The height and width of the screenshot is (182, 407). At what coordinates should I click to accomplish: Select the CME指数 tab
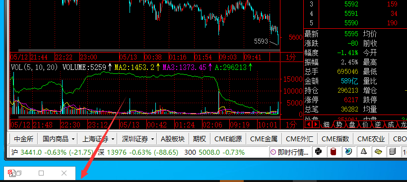(336, 139)
